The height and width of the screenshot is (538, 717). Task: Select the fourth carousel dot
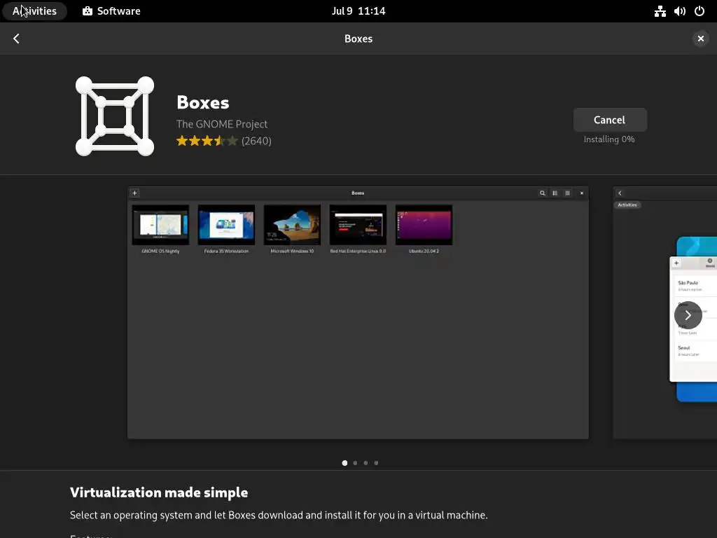pyautogui.click(x=376, y=463)
